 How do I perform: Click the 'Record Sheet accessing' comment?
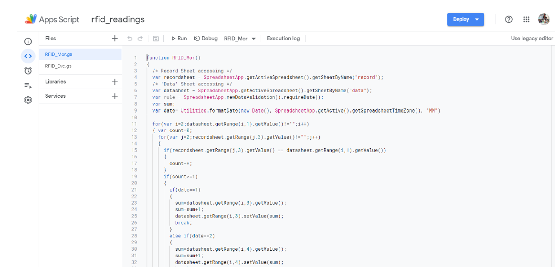192,71
